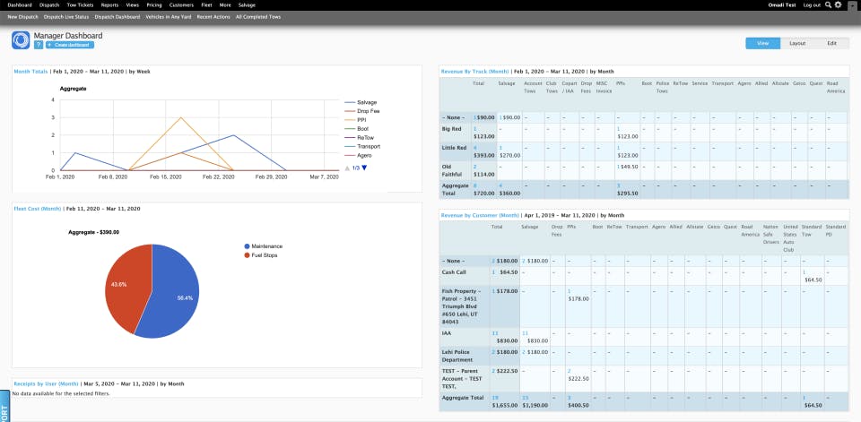Open All Completed Tows
The height and width of the screenshot is (422, 861).
258,17
